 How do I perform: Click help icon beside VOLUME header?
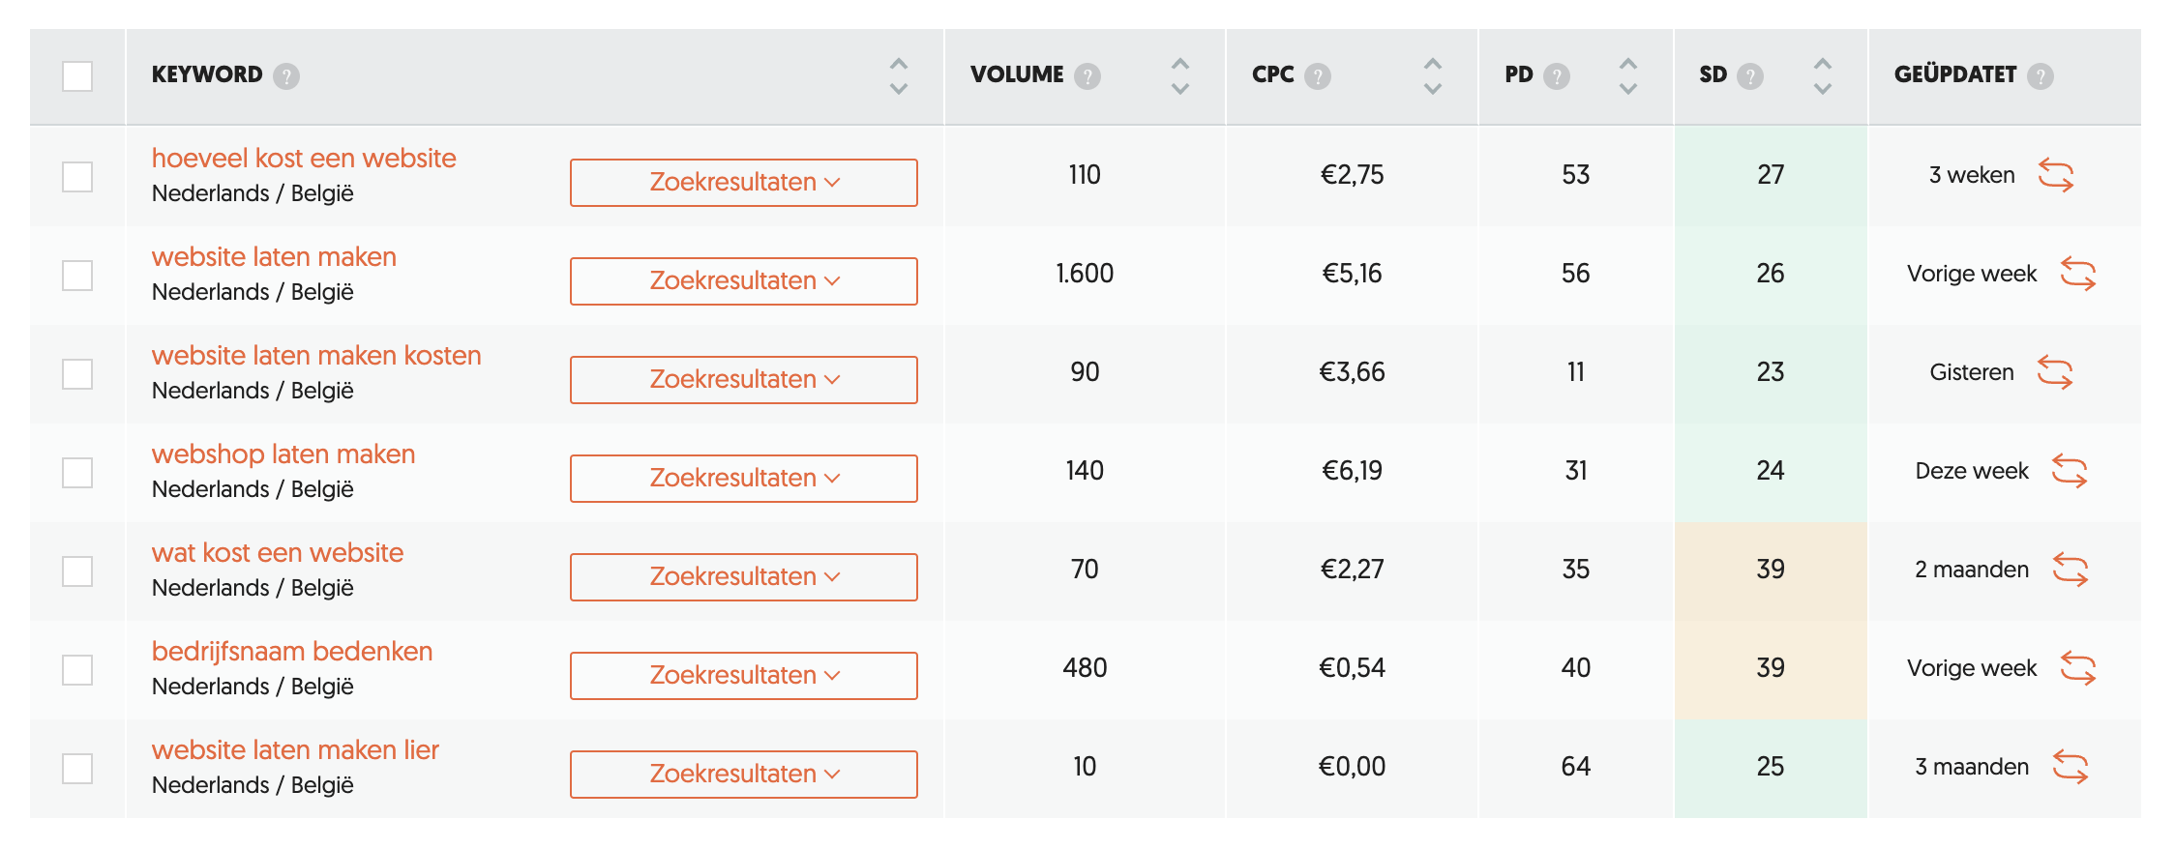pos(1087,76)
